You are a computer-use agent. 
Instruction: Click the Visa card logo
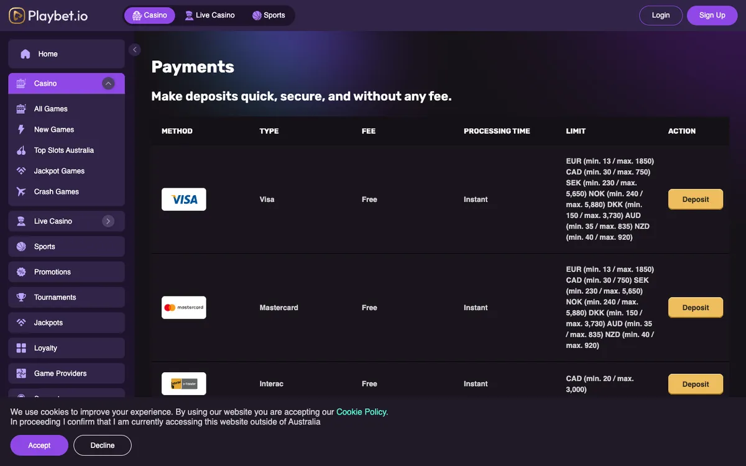pos(184,199)
